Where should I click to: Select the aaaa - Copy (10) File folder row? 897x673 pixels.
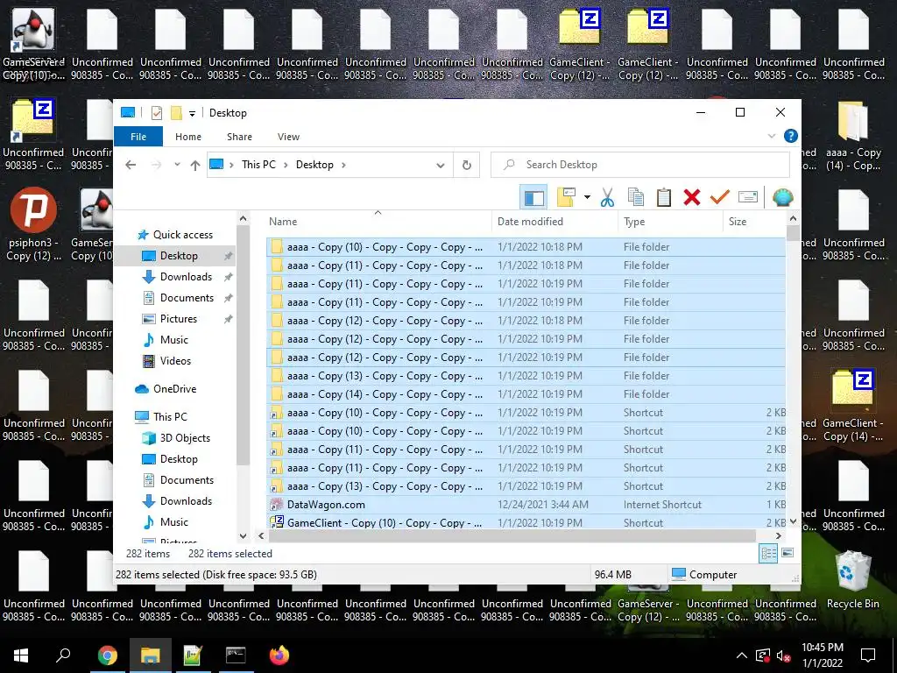[x=526, y=247]
